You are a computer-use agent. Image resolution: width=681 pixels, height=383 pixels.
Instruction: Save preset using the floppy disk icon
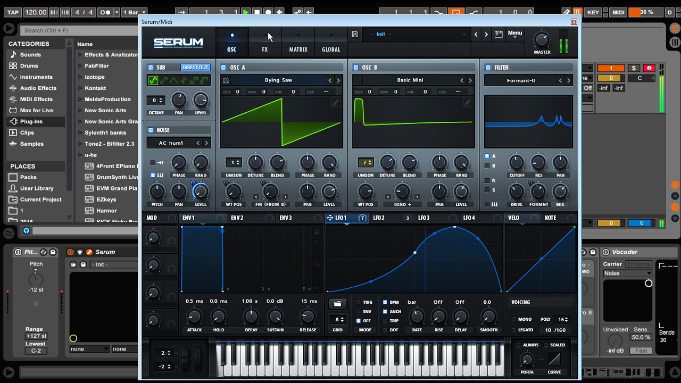(x=355, y=34)
